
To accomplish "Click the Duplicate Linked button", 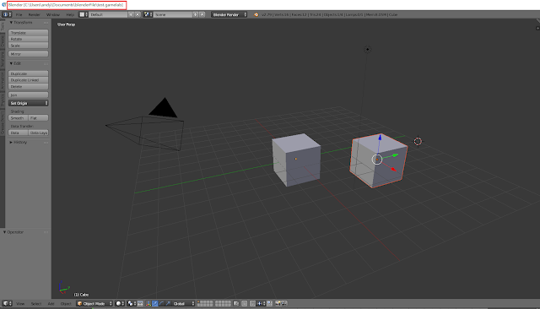I will pyautogui.click(x=28, y=80).
